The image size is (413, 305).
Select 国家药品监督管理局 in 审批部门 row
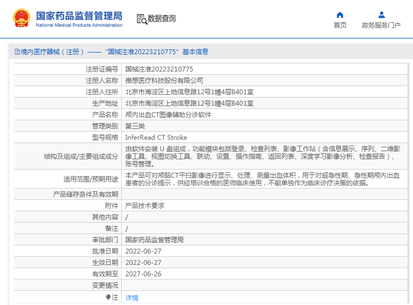(154, 239)
